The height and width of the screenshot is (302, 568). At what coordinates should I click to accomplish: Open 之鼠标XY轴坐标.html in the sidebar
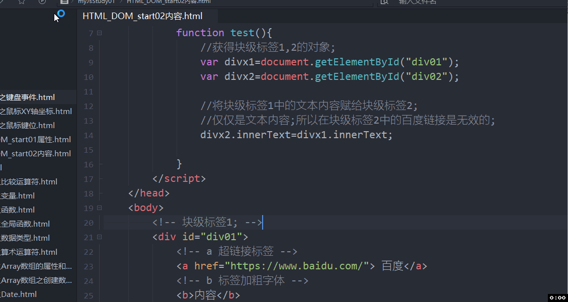pyautogui.click(x=36, y=112)
